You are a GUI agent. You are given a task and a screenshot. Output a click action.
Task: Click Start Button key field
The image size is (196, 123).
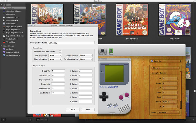coord(58,93)
